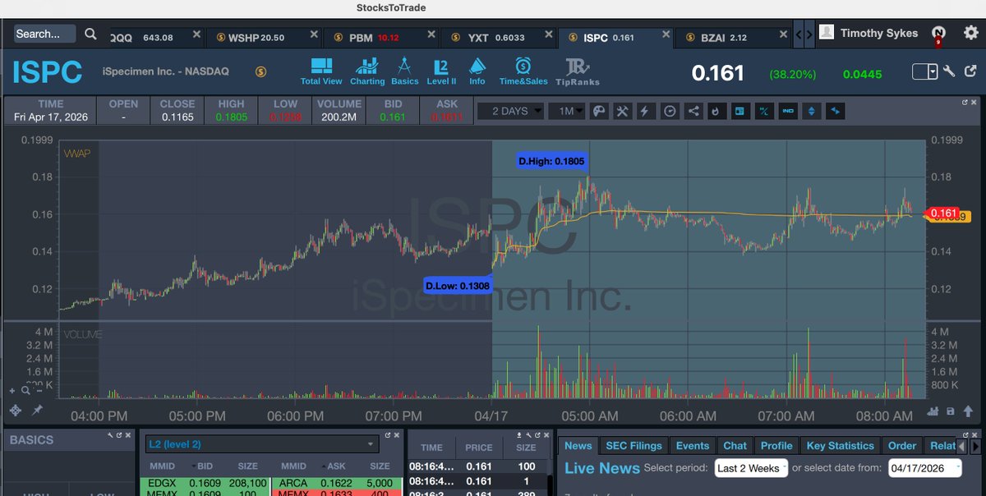The height and width of the screenshot is (496, 986).
Task: Expand the L2 (level 2) dropdown
Action: (260, 444)
